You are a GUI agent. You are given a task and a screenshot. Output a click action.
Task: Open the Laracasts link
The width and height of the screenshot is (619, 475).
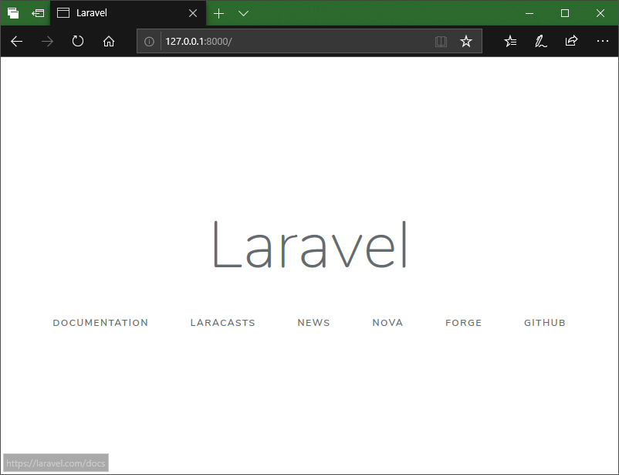click(x=222, y=323)
